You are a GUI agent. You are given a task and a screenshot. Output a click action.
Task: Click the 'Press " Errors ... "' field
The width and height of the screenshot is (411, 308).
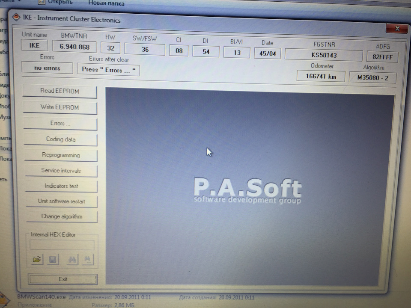108,70
